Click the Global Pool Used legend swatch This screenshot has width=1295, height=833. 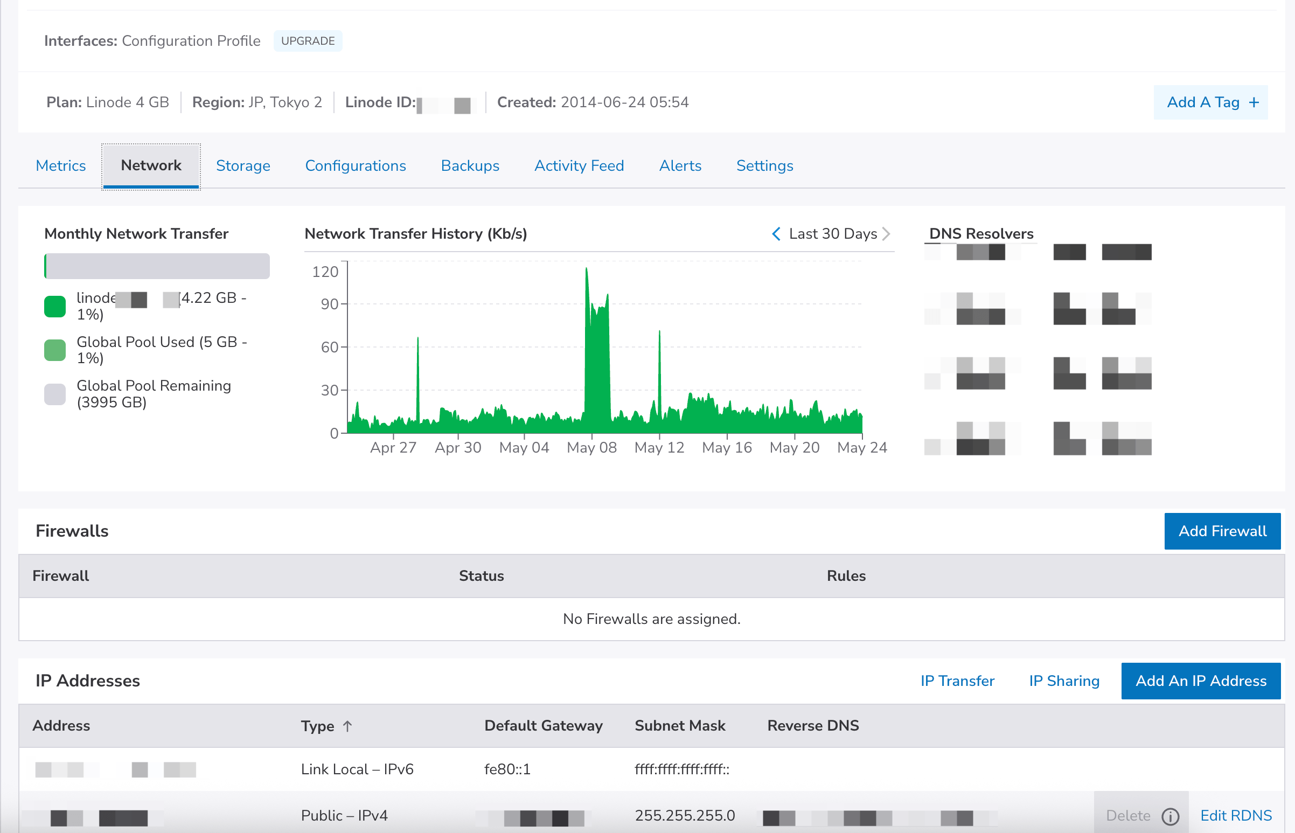(x=54, y=350)
